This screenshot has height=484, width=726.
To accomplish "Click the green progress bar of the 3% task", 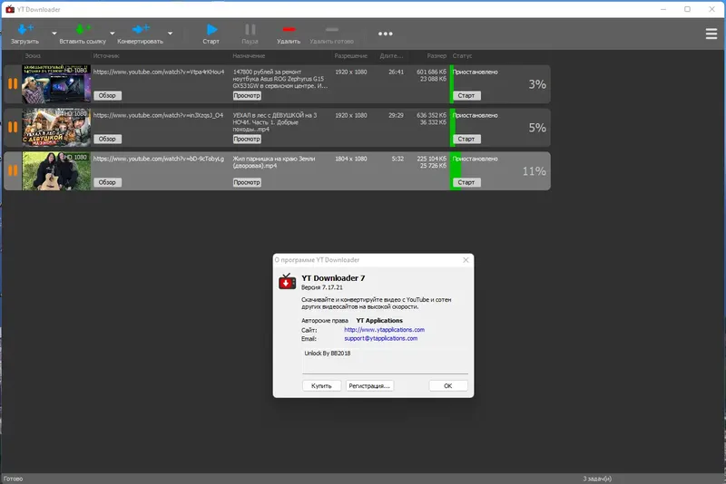I will [452, 83].
